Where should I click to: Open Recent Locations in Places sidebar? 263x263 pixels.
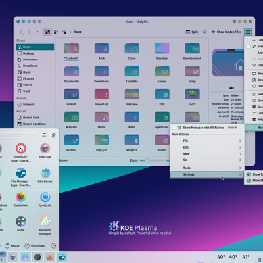pyautogui.click(x=35, y=124)
